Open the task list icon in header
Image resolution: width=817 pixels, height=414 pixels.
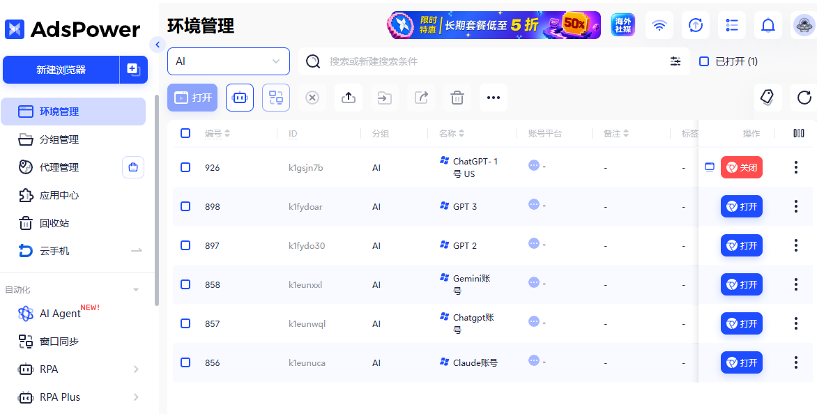click(732, 25)
